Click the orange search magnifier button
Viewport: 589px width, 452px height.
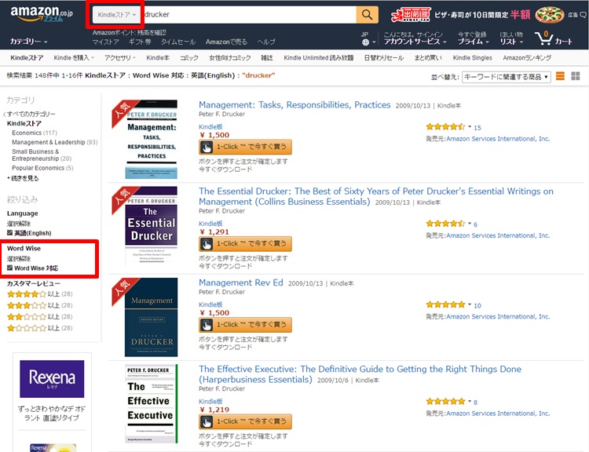coord(367,15)
